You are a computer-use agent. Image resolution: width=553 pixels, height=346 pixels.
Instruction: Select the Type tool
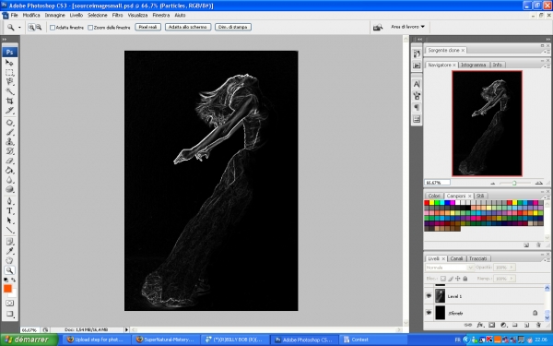(9, 211)
